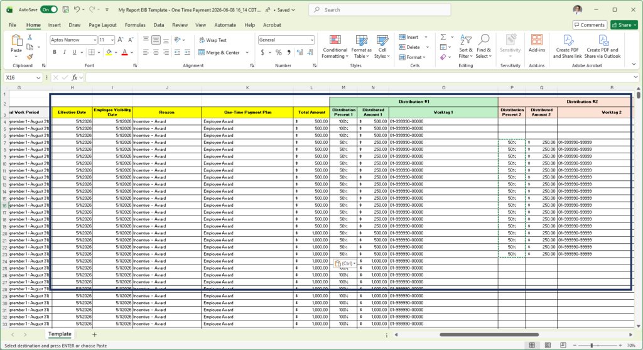Open Add-ins
This screenshot has height=350, width=643.
[x=536, y=43]
